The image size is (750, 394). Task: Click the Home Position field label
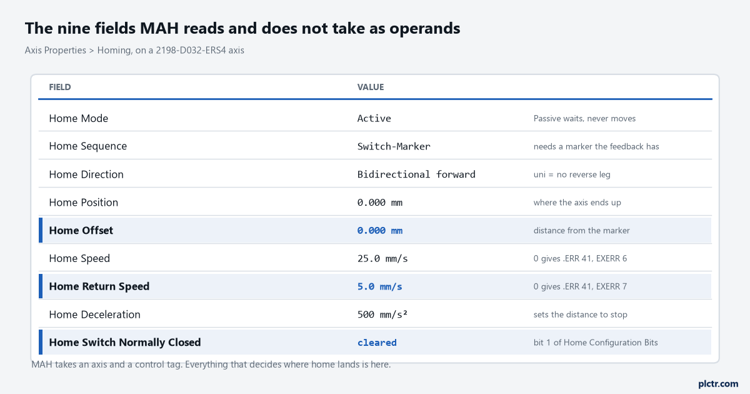click(x=84, y=203)
